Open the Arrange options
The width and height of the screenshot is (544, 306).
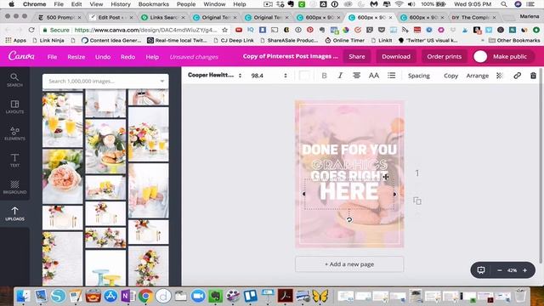click(478, 76)
